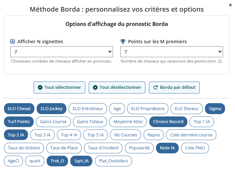The width and height of the screenshot is (235, 171).
Task: Deselect the Note IA criterion
Action: pyautogui.click(x=167, y=148)
